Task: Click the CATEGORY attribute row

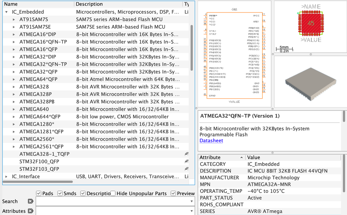Action: 270,164
